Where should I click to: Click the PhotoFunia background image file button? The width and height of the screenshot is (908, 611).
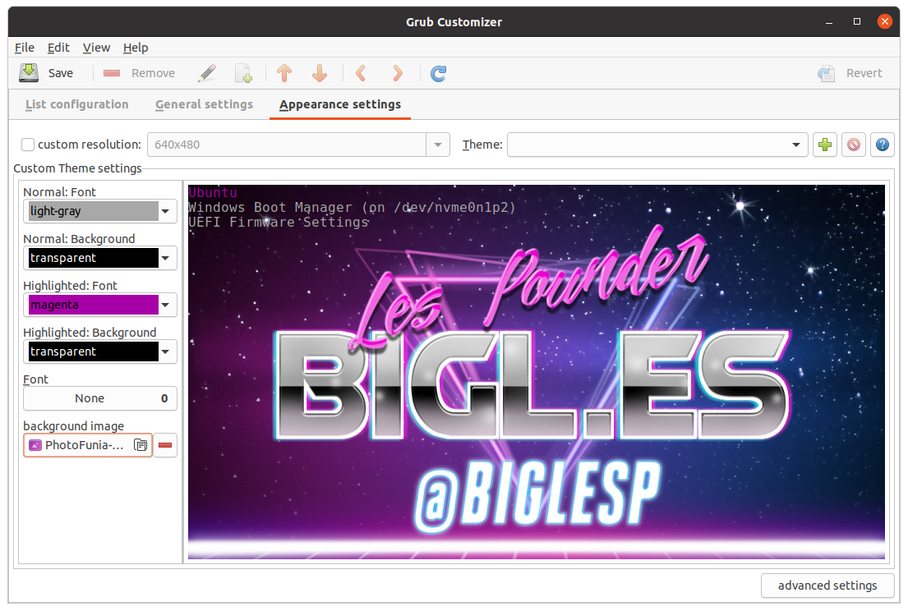click(87, 445)
